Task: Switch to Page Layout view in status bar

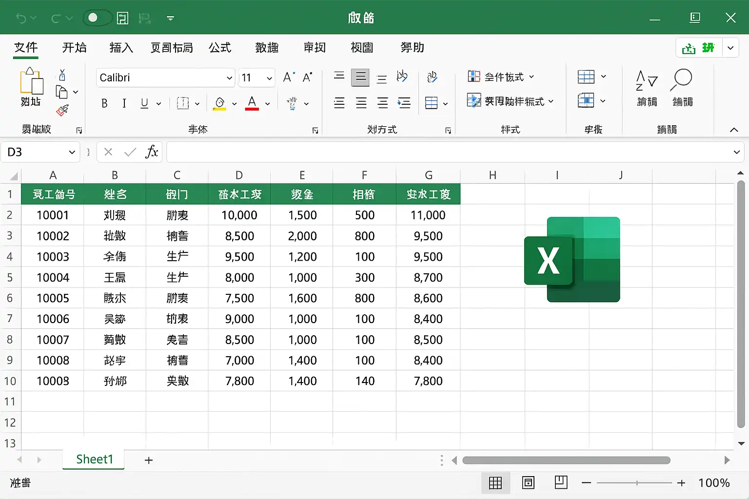Action: (528, 482)
